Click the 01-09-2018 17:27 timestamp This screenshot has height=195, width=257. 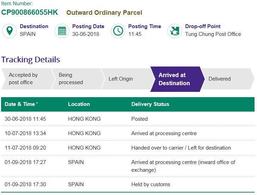pyautogui.click(x=25, y=162)
